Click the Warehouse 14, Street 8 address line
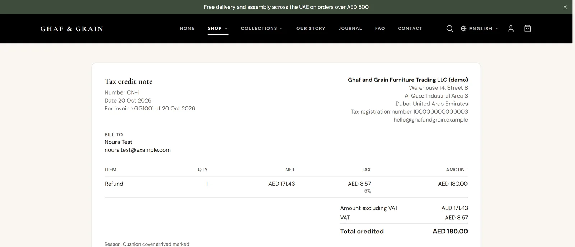575x247 pixels. tap(438, 88)
